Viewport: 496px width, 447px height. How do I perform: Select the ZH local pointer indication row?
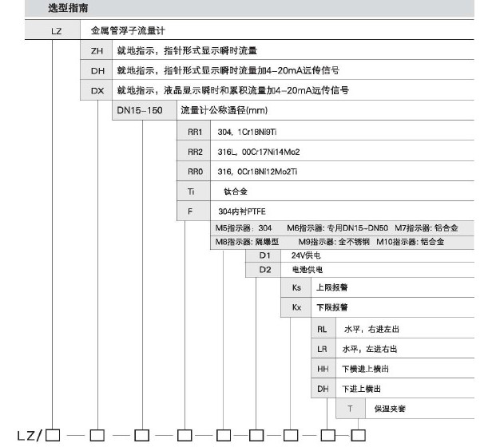[x=97, y=51]
